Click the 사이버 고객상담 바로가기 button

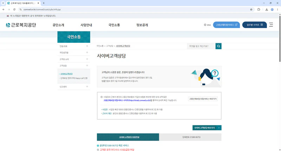[207, 128]
